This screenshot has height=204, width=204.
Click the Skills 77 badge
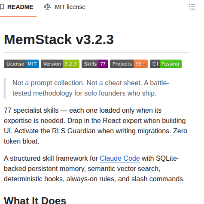click(95, 64)
